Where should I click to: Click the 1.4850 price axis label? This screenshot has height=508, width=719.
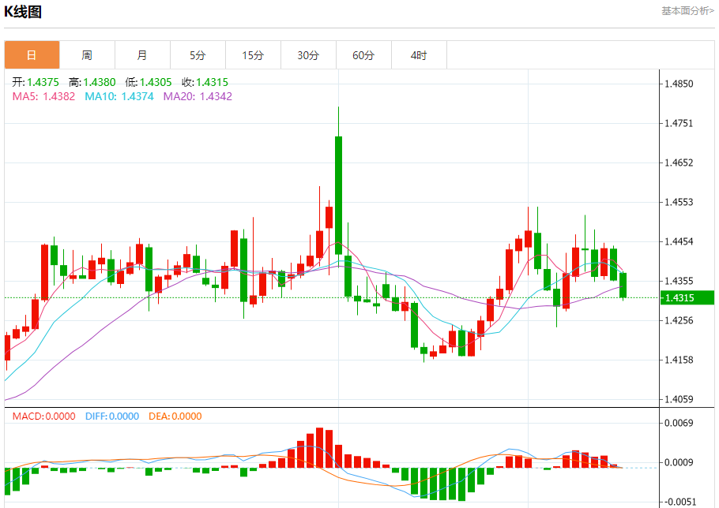[679, 84]
